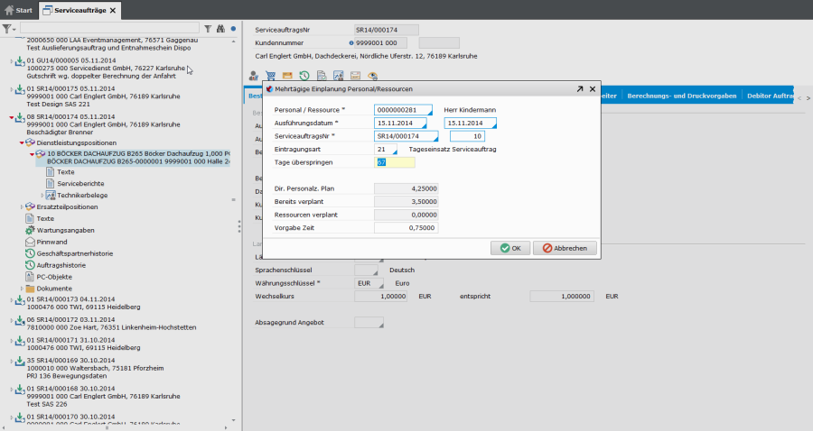Open the Pinnwand envelope item

coord(52,242)
